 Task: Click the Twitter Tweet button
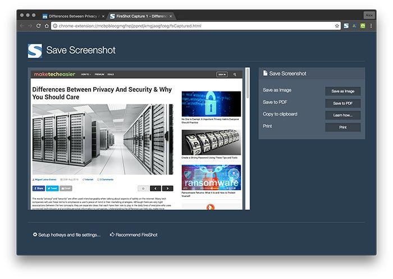click(52, 188)
